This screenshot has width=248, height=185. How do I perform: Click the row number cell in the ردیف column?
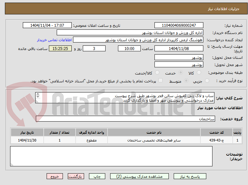tap(237, 140)
